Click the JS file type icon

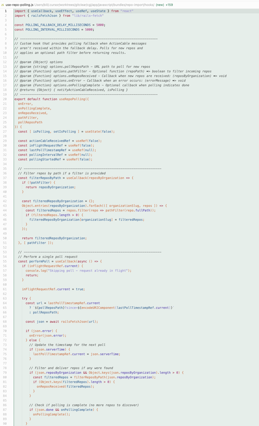coord(3,5)
